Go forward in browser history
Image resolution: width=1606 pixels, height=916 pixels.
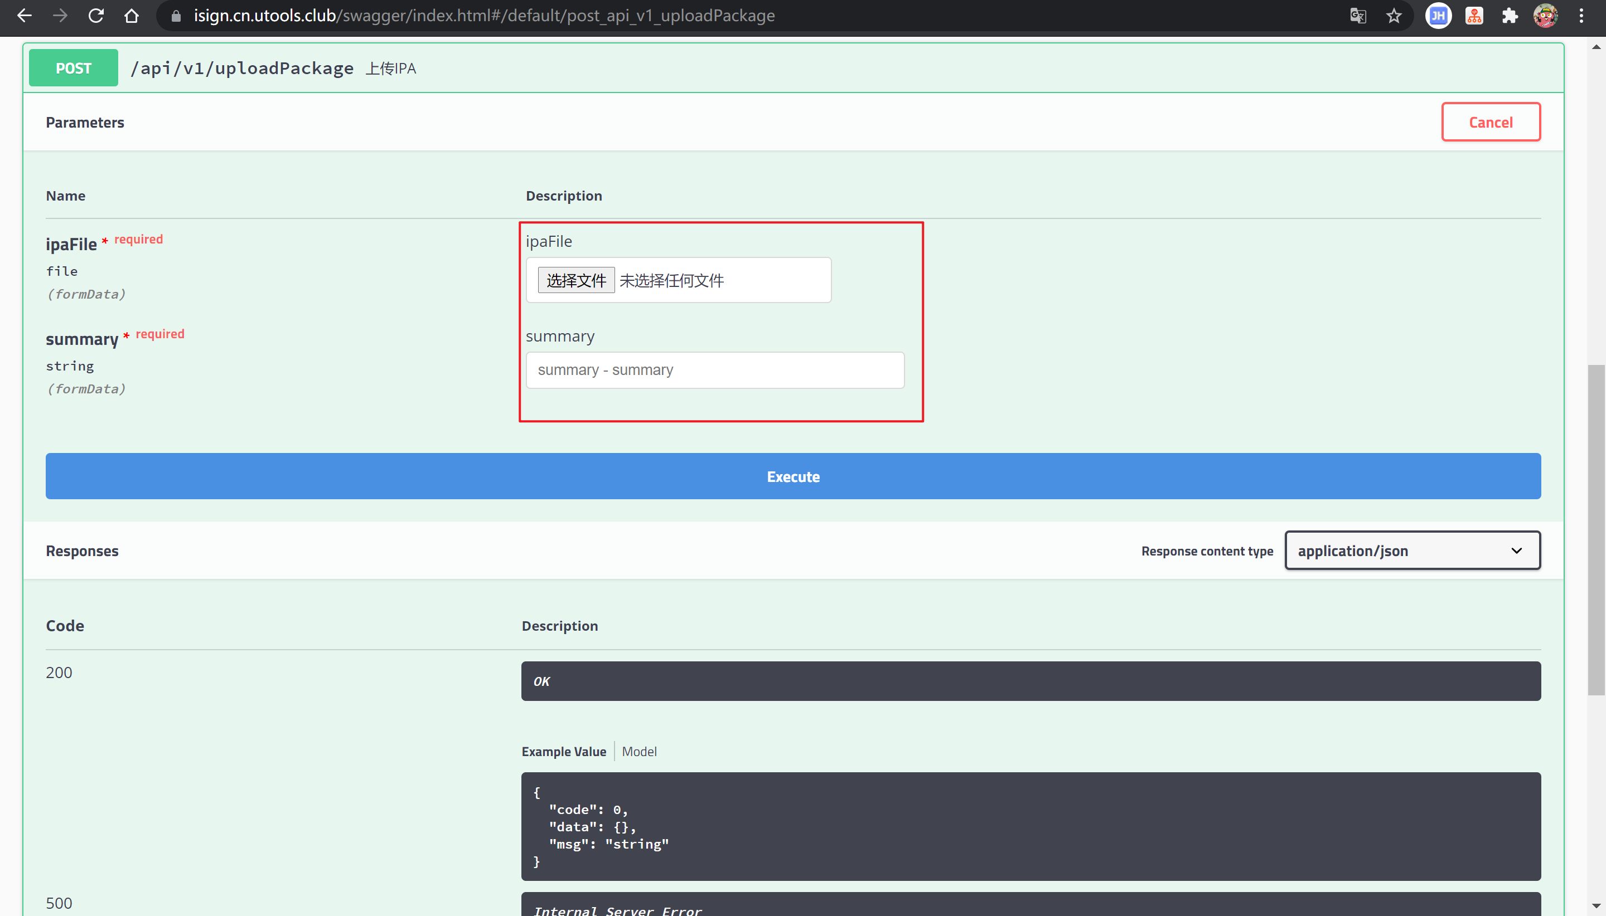point(60,16)
